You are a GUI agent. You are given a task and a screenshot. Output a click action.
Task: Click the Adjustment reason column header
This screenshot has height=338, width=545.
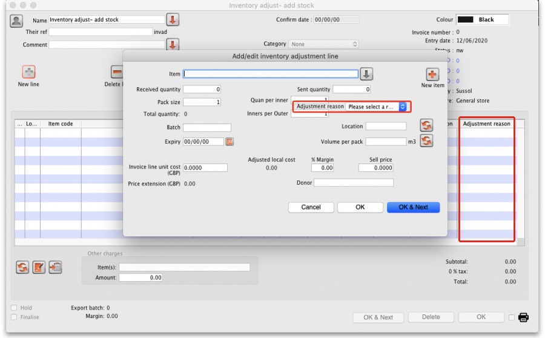486,124
